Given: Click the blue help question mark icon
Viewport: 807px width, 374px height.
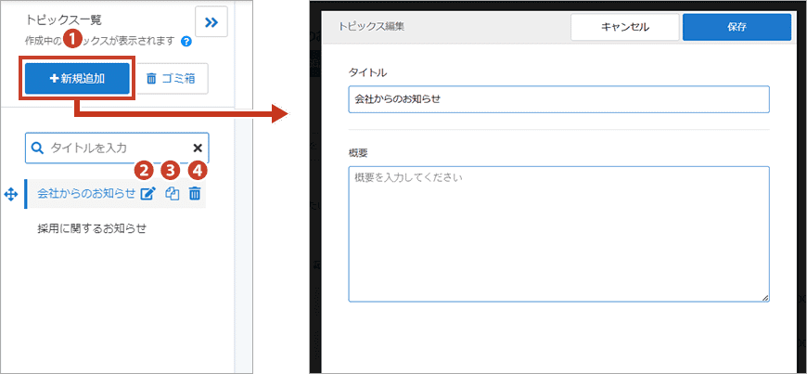Looking at the screenshot, I should pos(187,41).
